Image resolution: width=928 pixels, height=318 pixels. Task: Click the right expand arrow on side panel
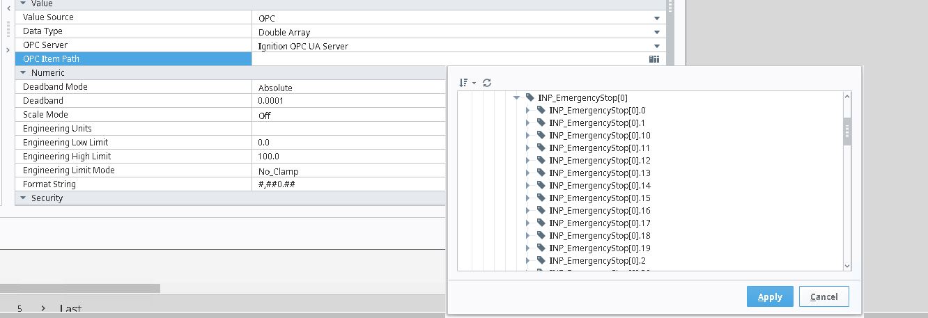point(8,50)
